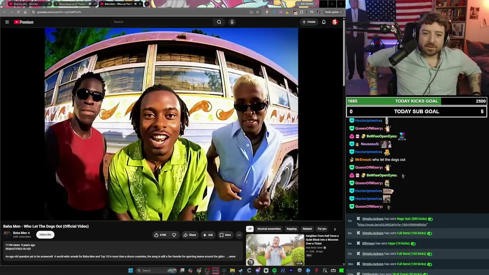
Task: Select the All filter chip
Action: pyautogui.click(x=250, y=229)
